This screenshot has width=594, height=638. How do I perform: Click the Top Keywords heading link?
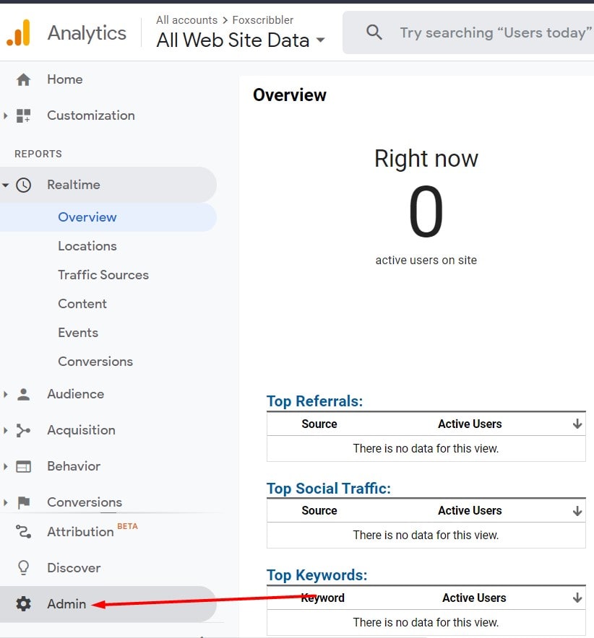(x=317, y=575)
